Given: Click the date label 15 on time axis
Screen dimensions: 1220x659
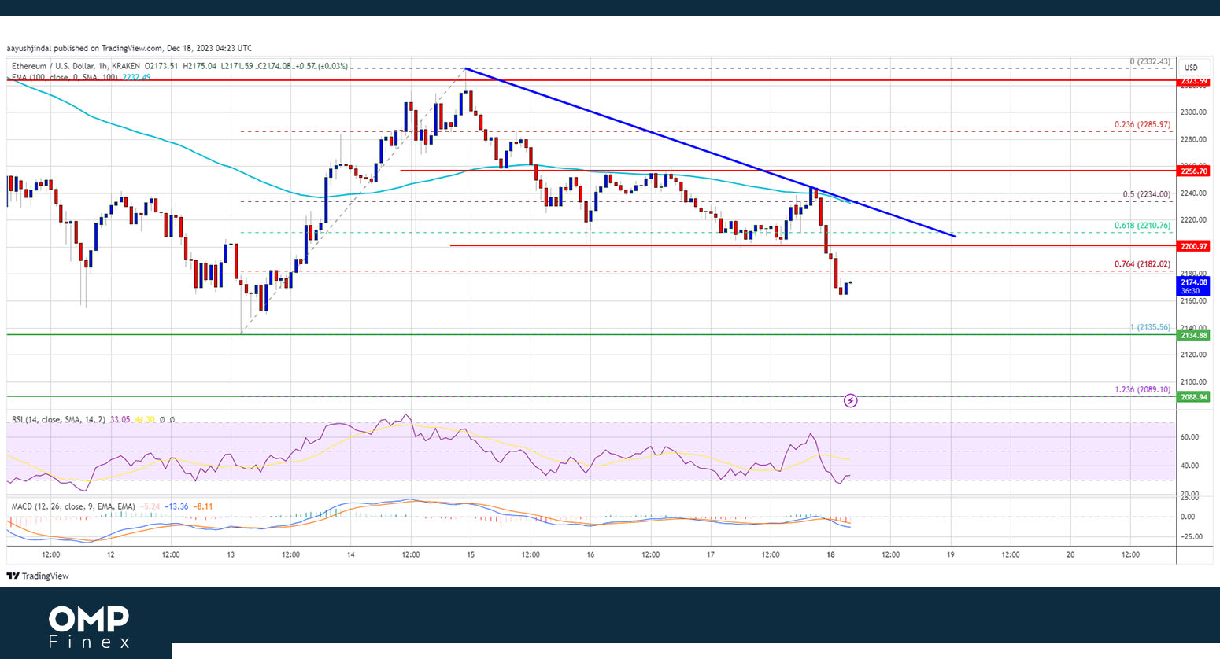Looking at the screenshot, I should pos(471,554).
